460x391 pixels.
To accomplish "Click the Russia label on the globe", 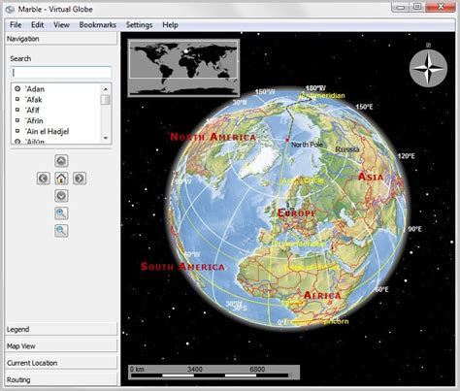I will [347, 149].
